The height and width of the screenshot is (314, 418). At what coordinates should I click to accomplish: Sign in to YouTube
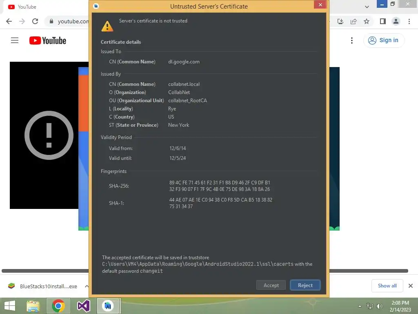click(384, 40)
